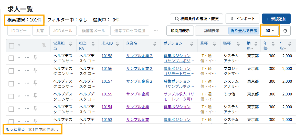
Task: Toggle the select-all checkbox in header
Action: (12, 45)
